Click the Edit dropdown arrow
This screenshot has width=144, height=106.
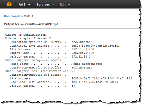(x=69, y=5)
